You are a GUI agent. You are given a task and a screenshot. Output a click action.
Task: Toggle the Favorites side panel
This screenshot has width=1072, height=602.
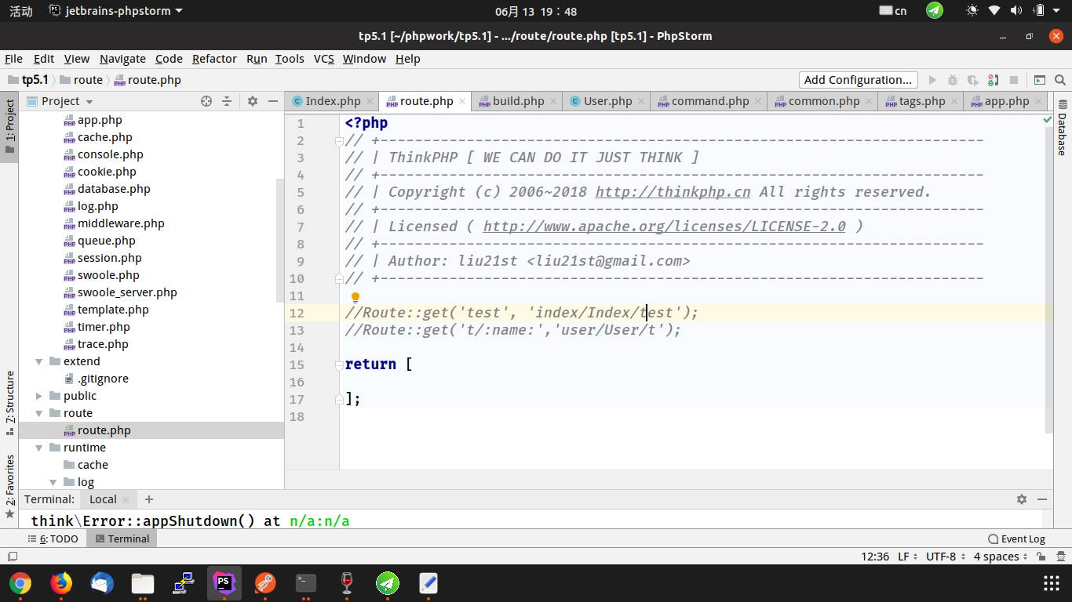pyautogui.click(x=10, y=482)
